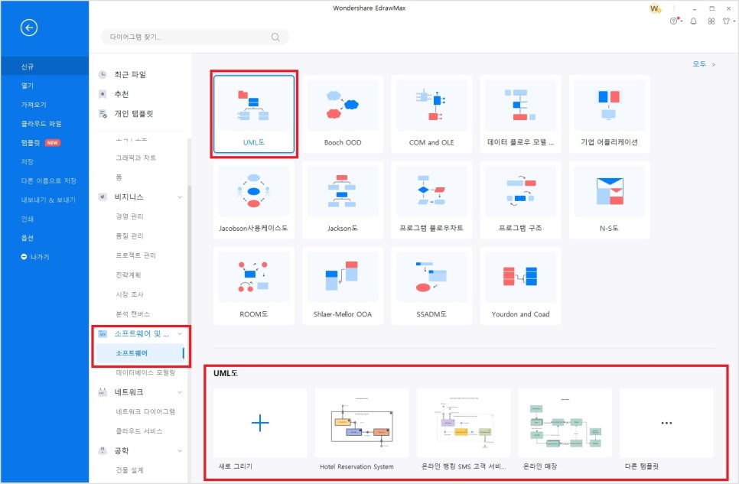Open Hotel Reservation System template thumbnail
The width and height of the screenshot is (739, 484).
pos(362,423)
